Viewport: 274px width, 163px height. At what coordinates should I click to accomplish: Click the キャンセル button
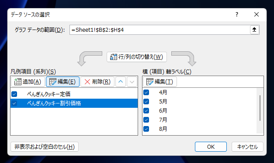(x=247, y=147)
